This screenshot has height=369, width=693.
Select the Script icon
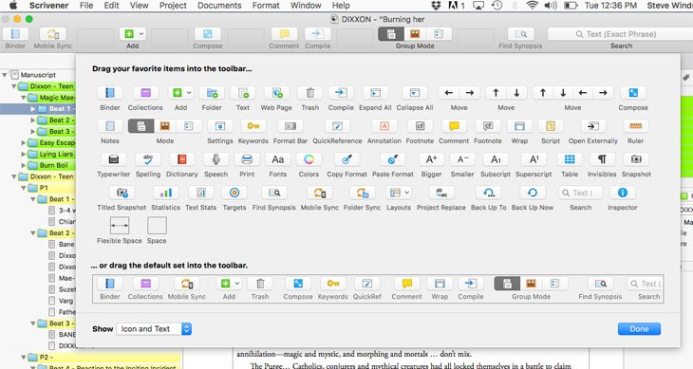click(x=551, y=126)
